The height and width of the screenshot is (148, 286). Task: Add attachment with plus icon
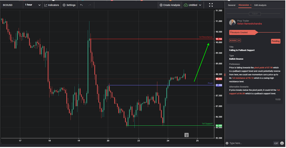click(x=227, y=143)
